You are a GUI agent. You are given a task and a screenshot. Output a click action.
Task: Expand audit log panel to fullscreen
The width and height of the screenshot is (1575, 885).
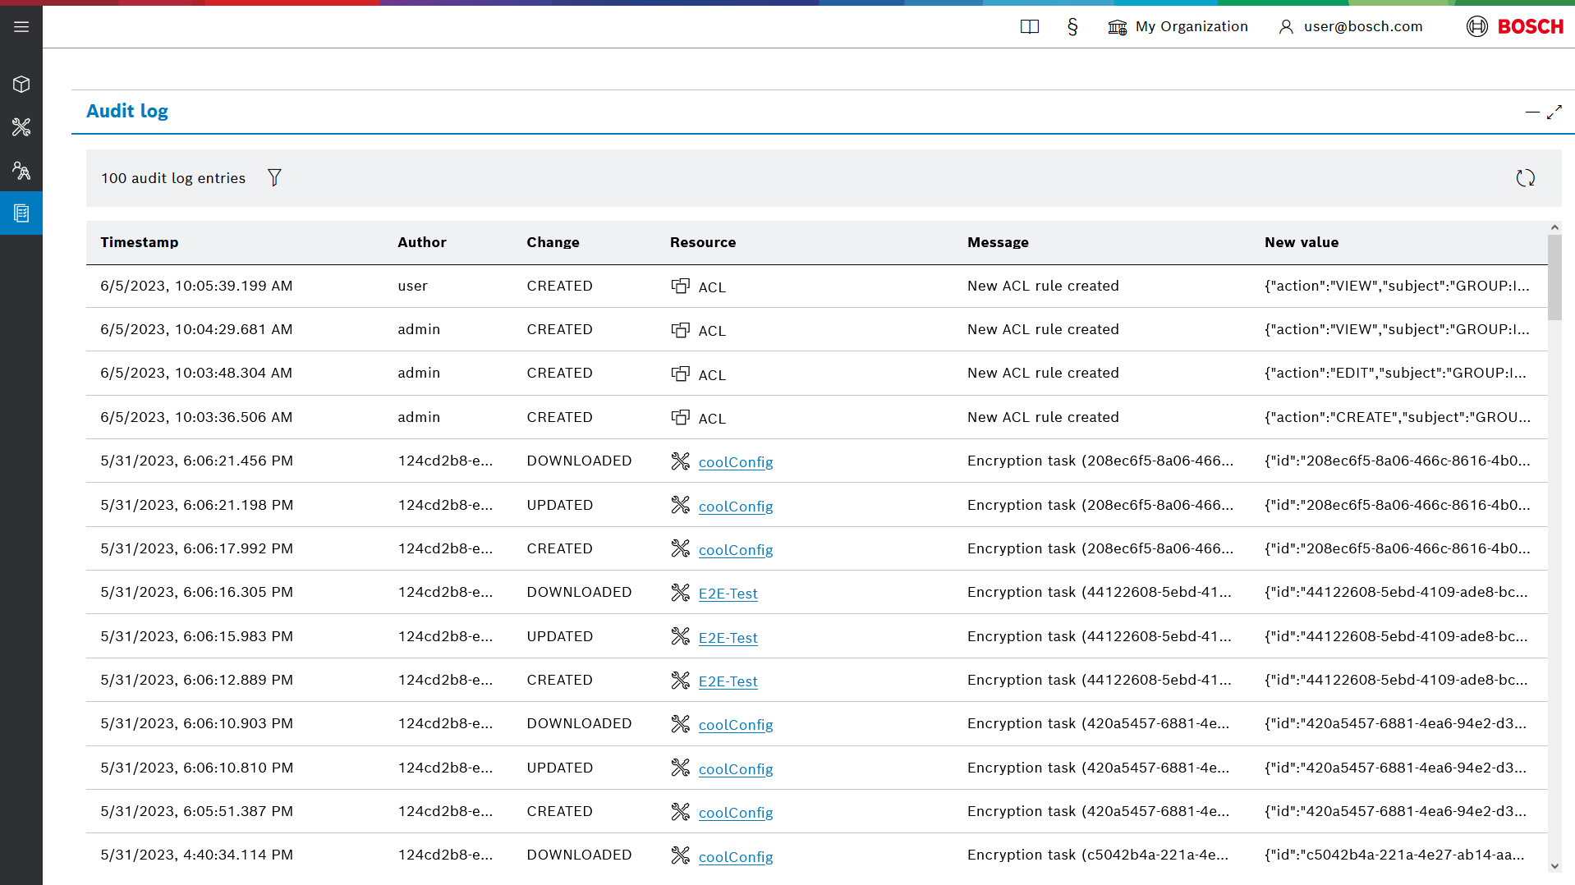pyautogui.click(x=1554, y=112)
